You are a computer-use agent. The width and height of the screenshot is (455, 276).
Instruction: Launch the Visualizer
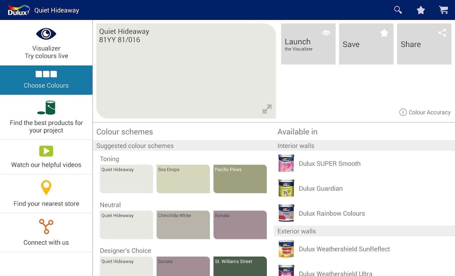[x=308, y=44]
